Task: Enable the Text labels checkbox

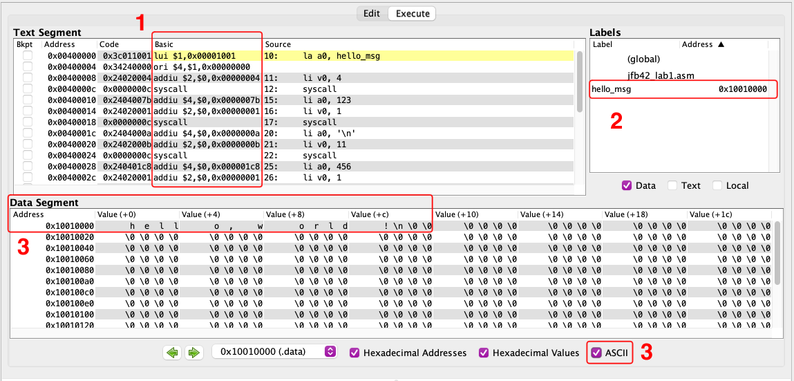Action: pyautogui.click(x=672, y=185)
